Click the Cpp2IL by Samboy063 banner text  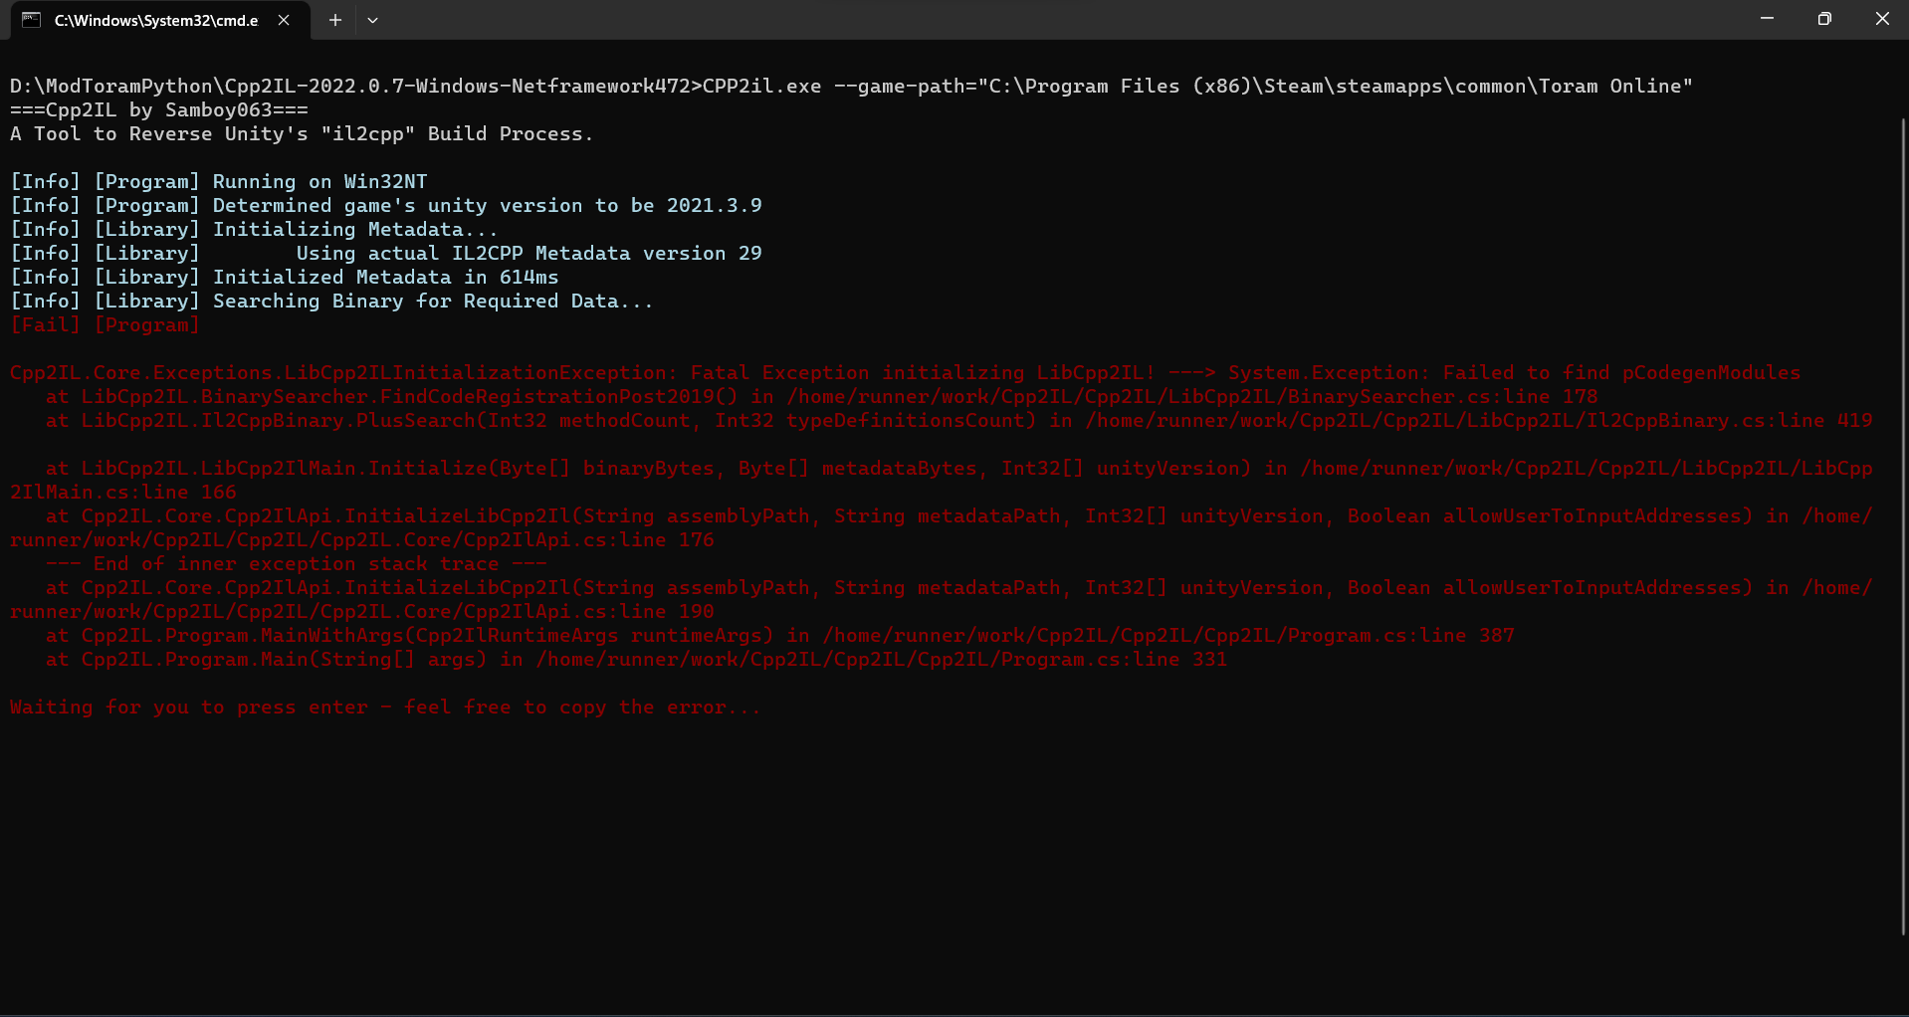click(157, 109)
